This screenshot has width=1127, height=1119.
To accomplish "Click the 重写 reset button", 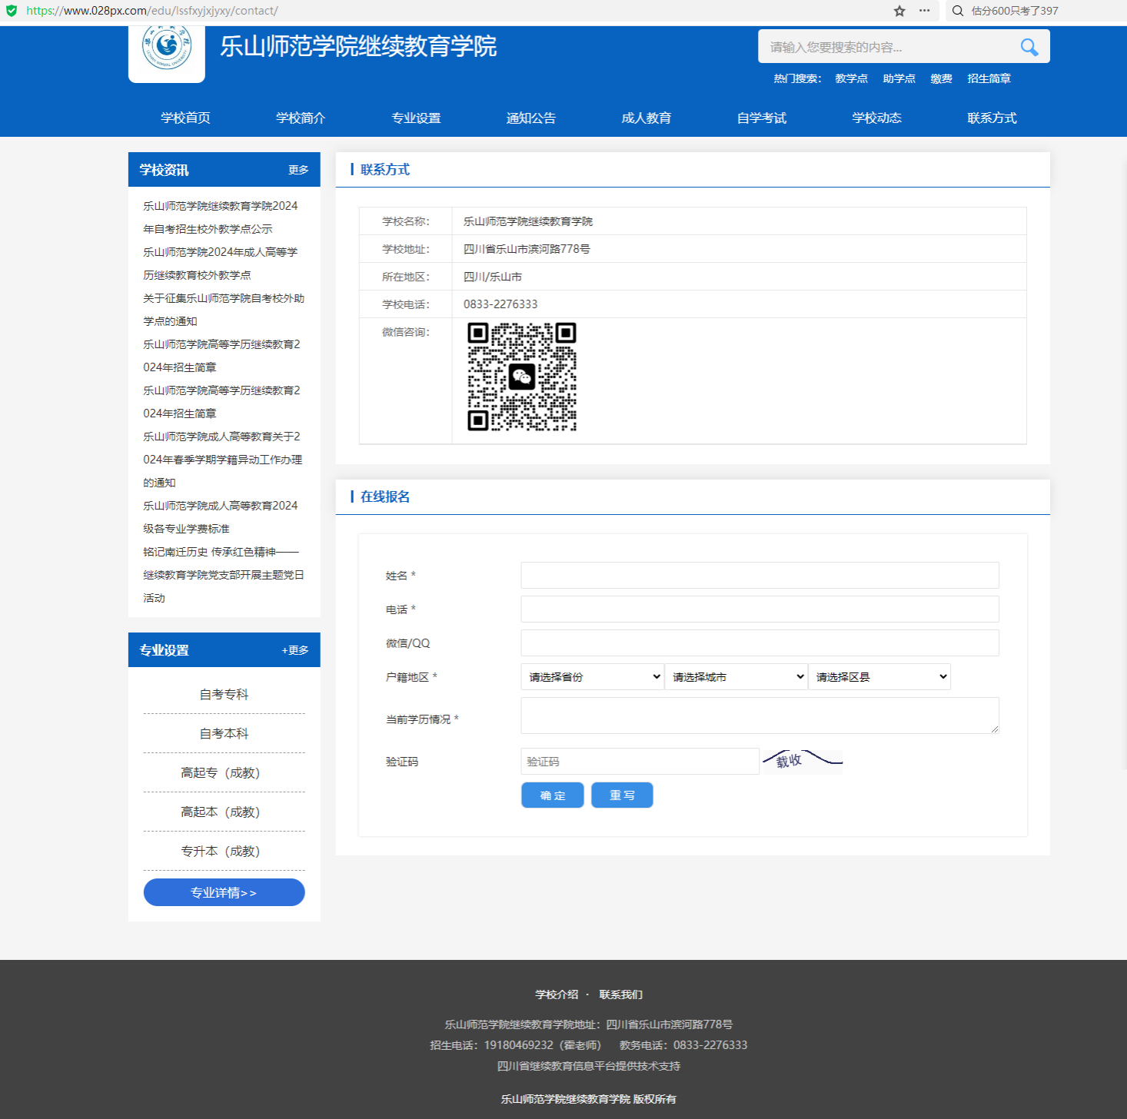I will click(622, 795).
